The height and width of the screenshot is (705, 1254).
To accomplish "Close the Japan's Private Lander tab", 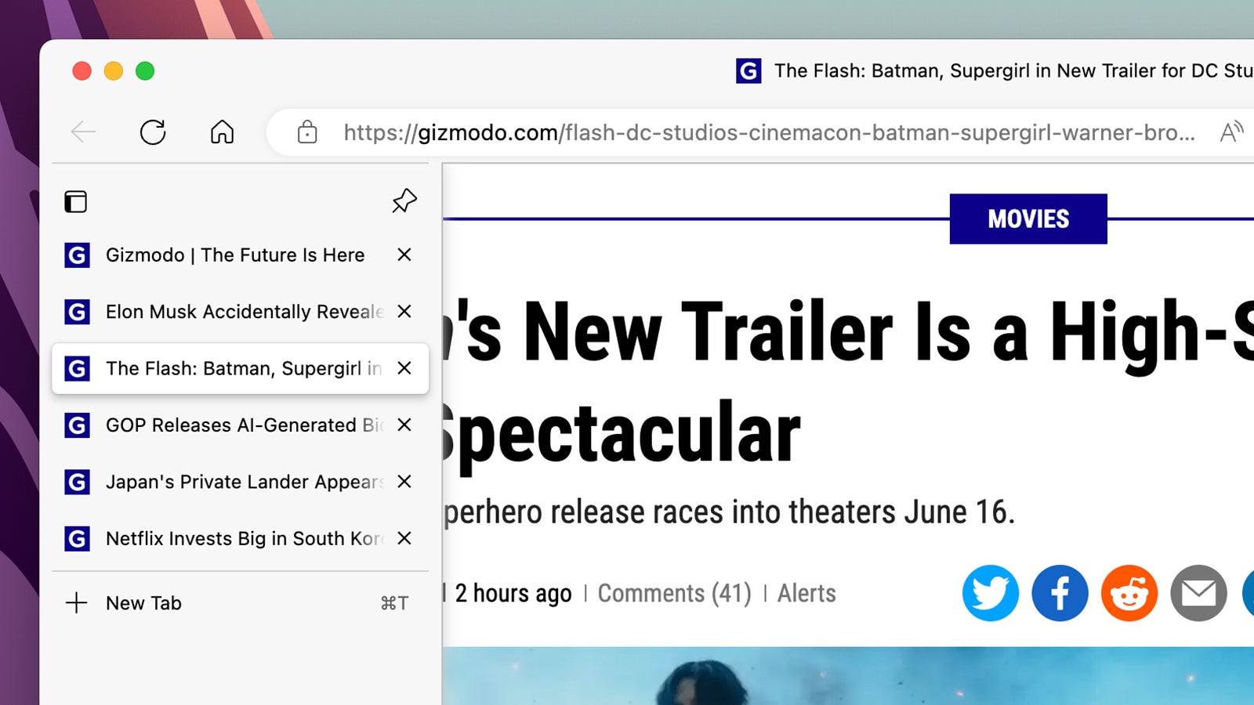I will [404, 482].
